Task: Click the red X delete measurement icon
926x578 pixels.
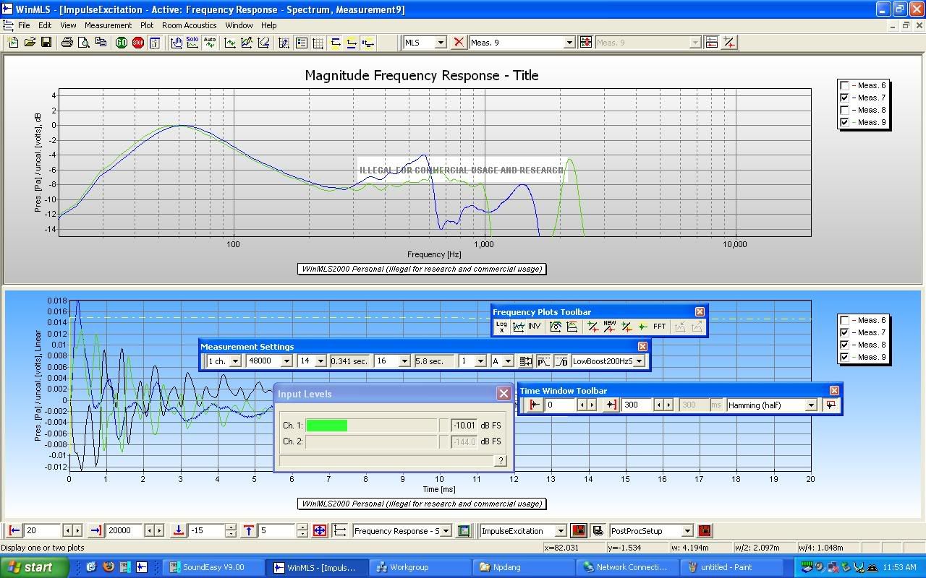Action: click(458, 43)
